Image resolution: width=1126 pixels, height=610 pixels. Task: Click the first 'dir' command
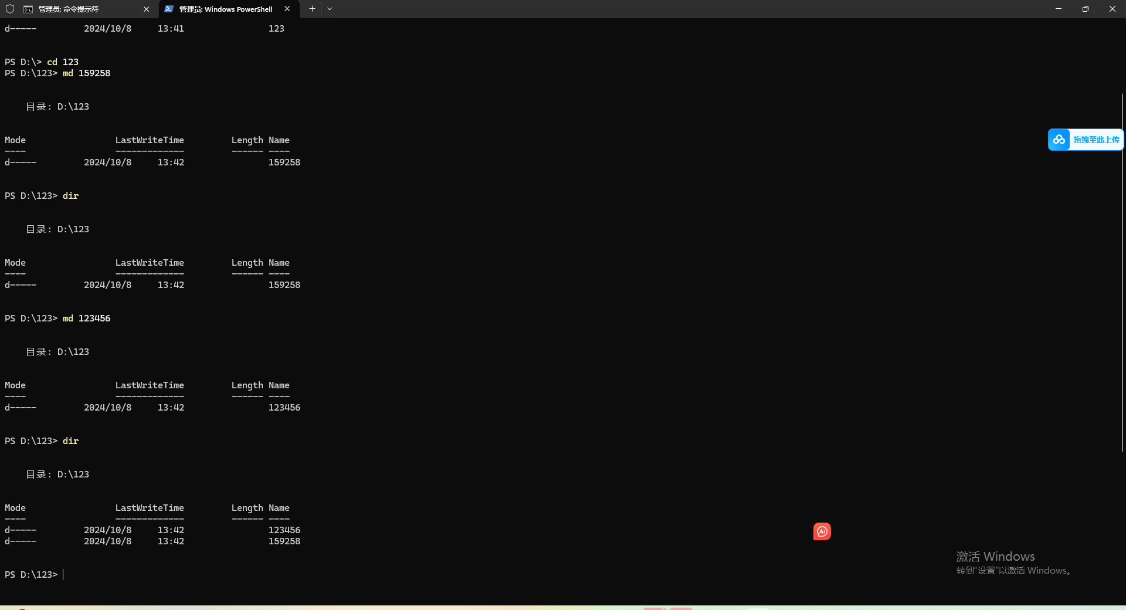pos(70,196)
